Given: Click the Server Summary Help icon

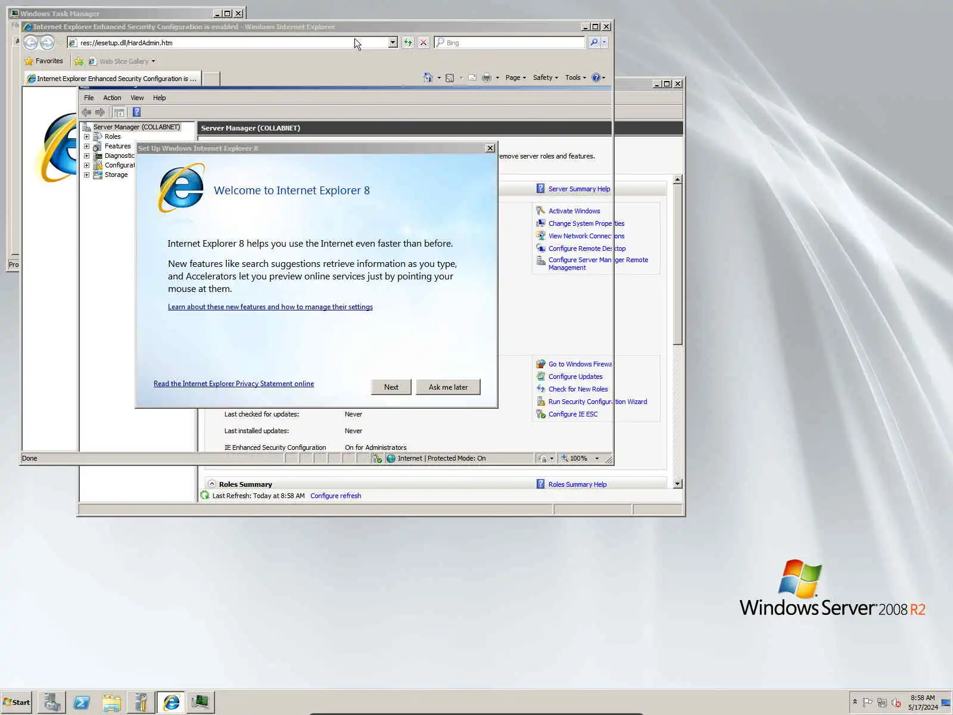Looking at the screenshot, I should tap(540, 188).
